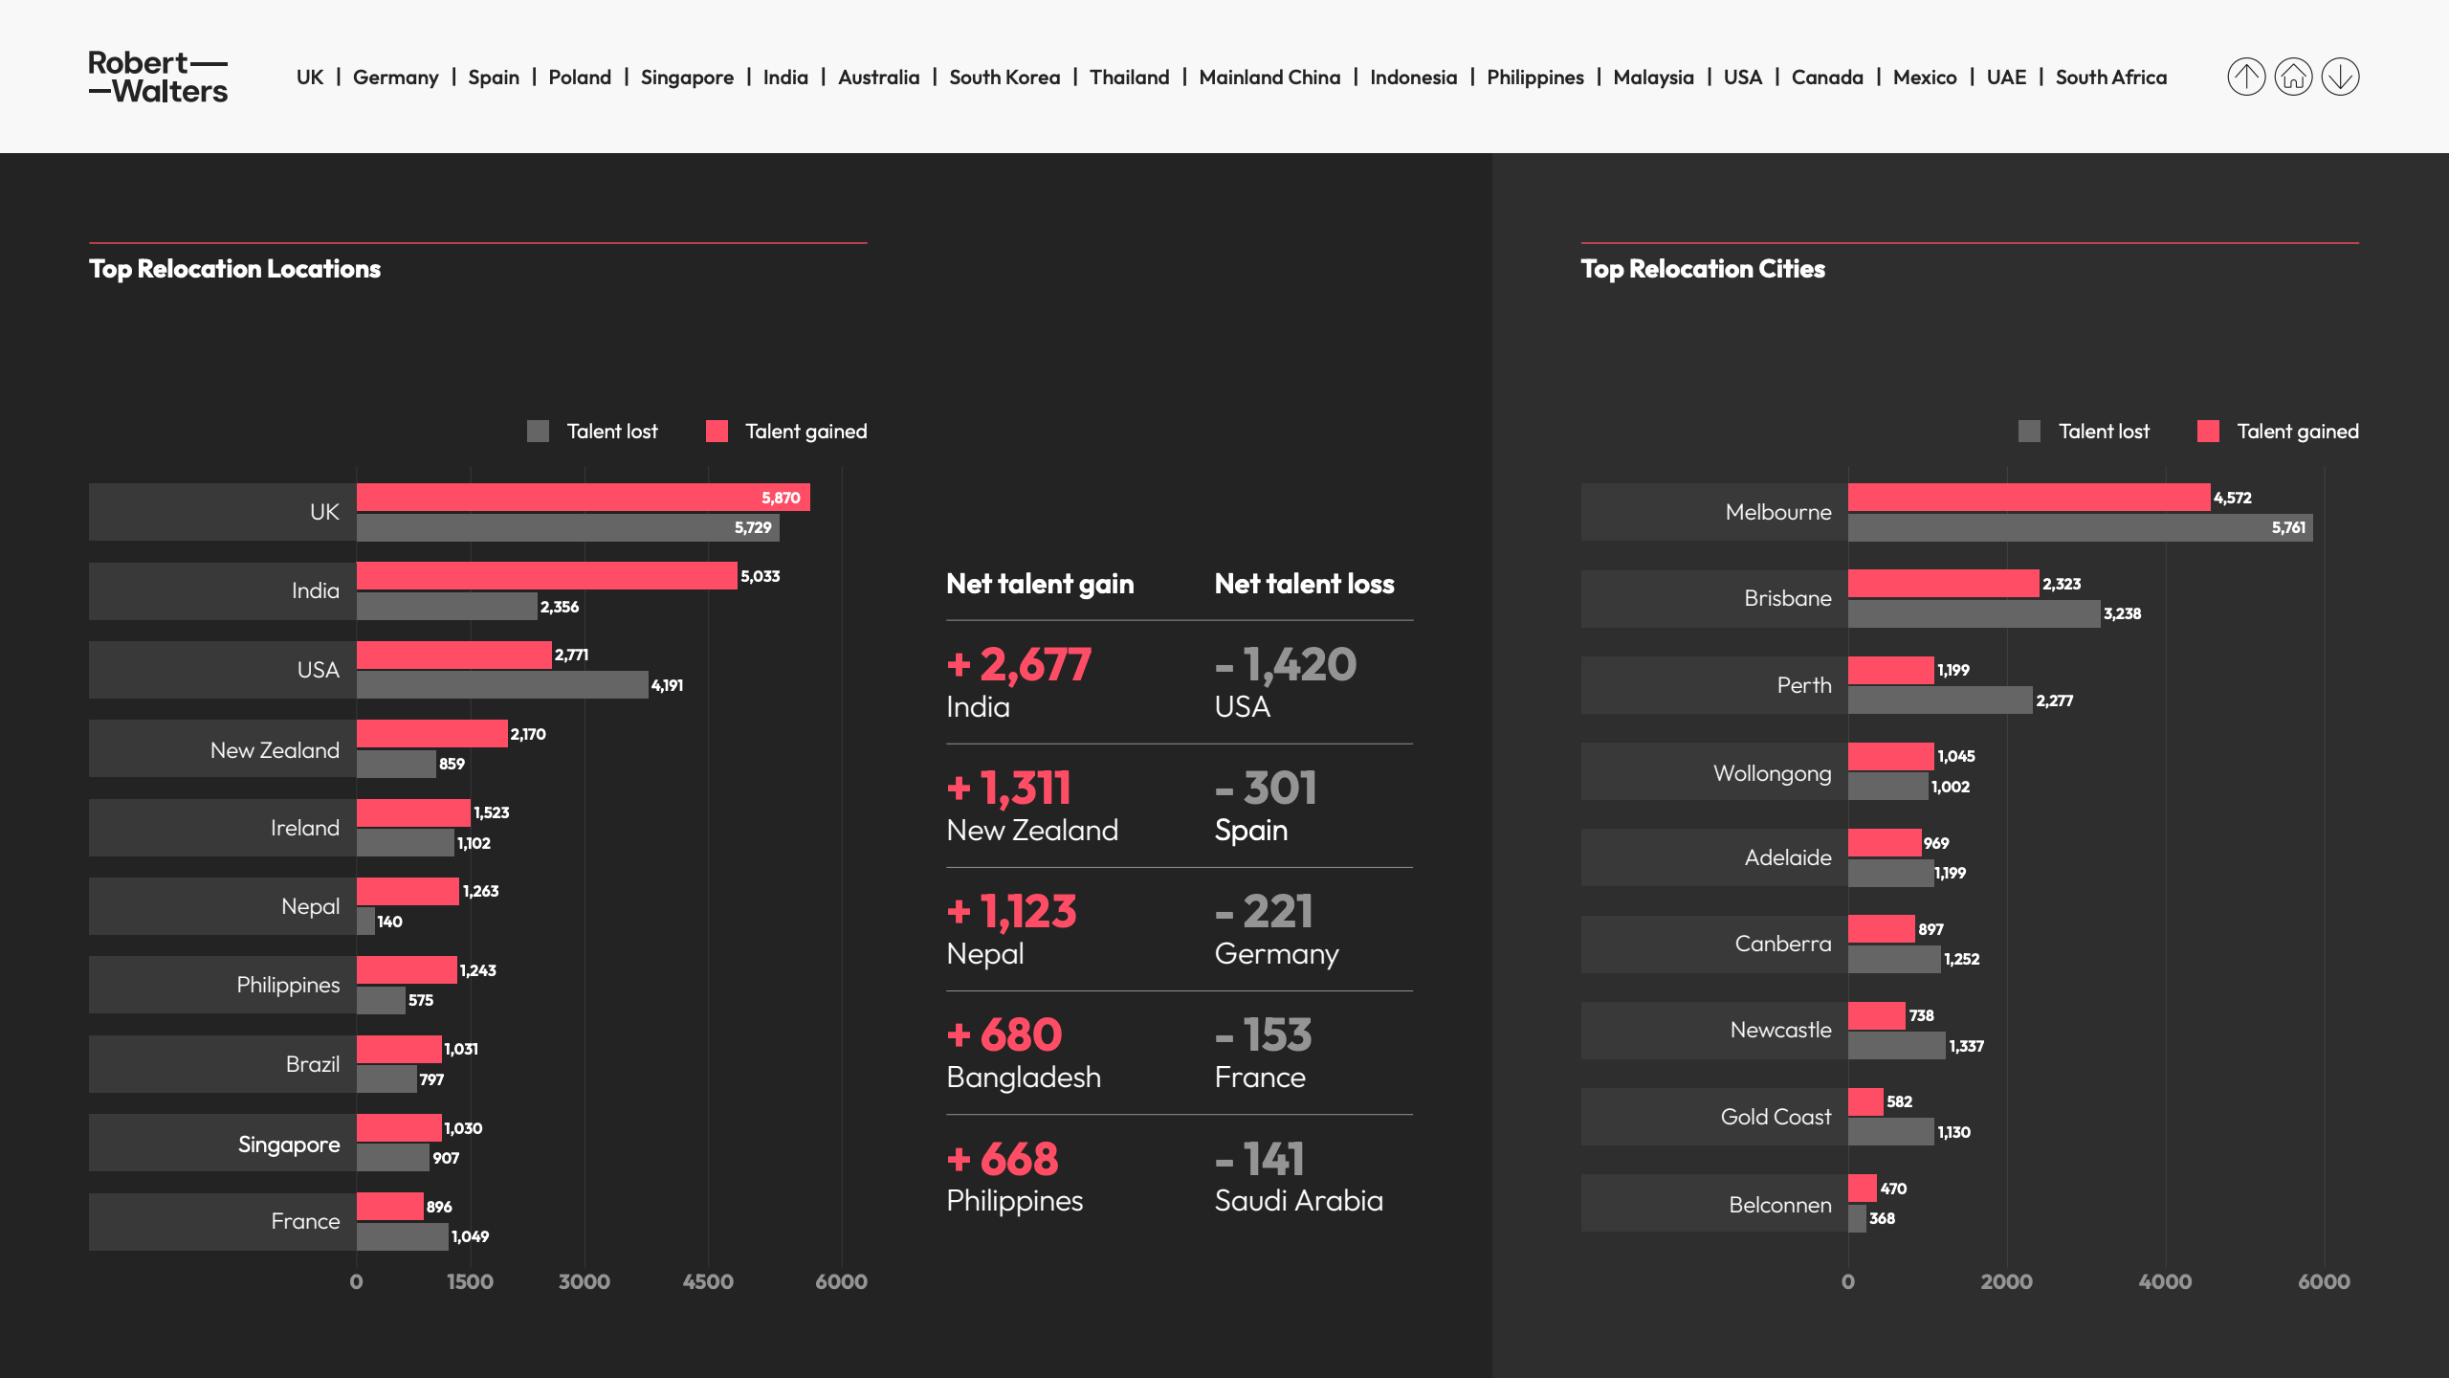Image resolution: width=2449 pixels, height=1378 pixels.
Task: Click the home icon in header
Action: click(2293, 77)
